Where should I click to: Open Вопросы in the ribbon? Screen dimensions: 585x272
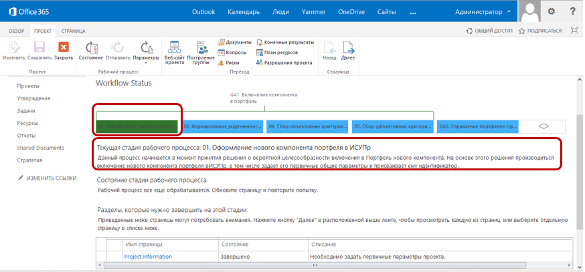tap(232, 53)
